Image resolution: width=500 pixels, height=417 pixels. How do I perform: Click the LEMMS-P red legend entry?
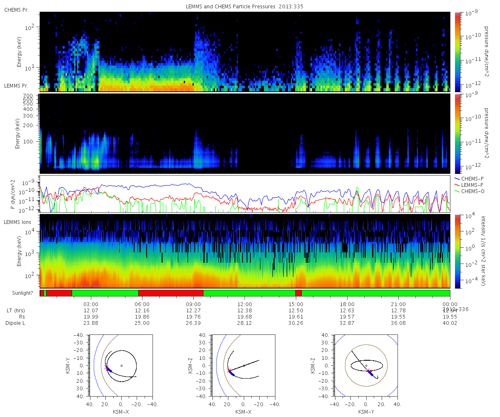pyautogui.click(x=469, y=185)
